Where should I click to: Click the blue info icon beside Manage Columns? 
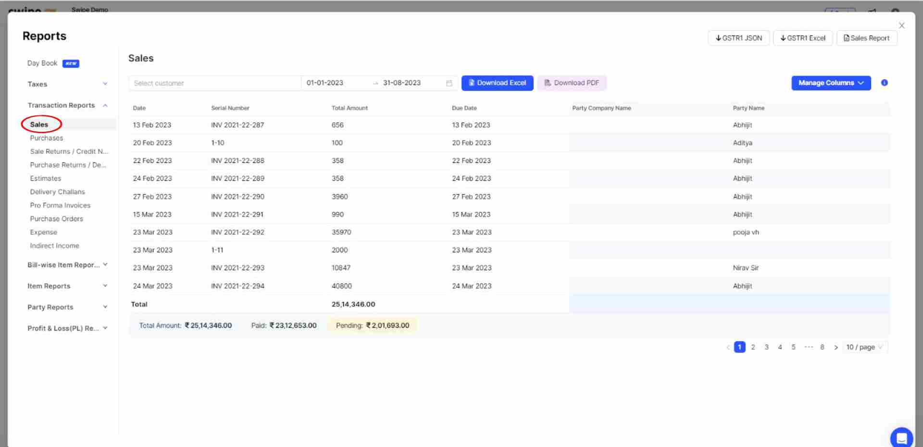[884, 83]
